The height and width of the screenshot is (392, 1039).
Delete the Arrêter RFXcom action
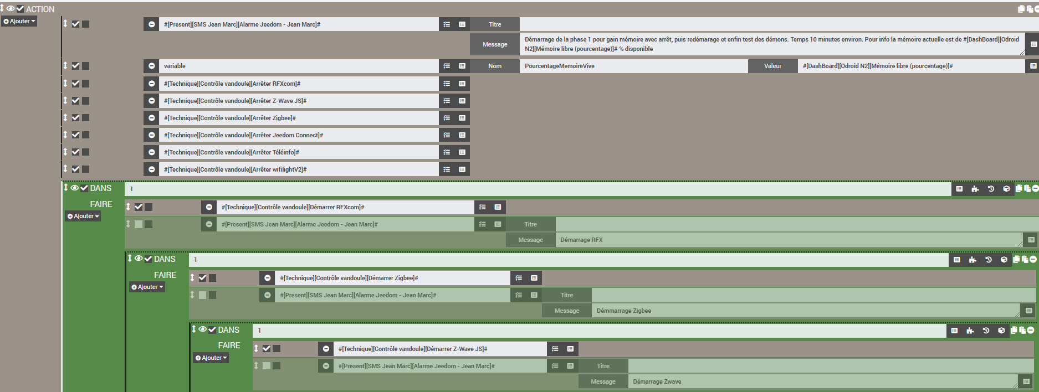(151, 84)
